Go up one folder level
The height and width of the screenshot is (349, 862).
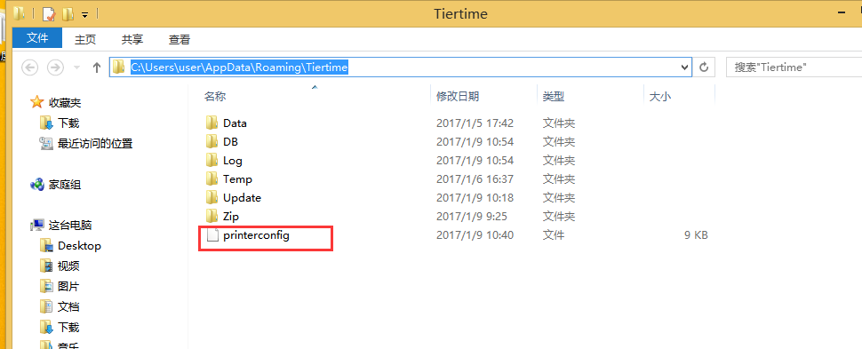97,67
